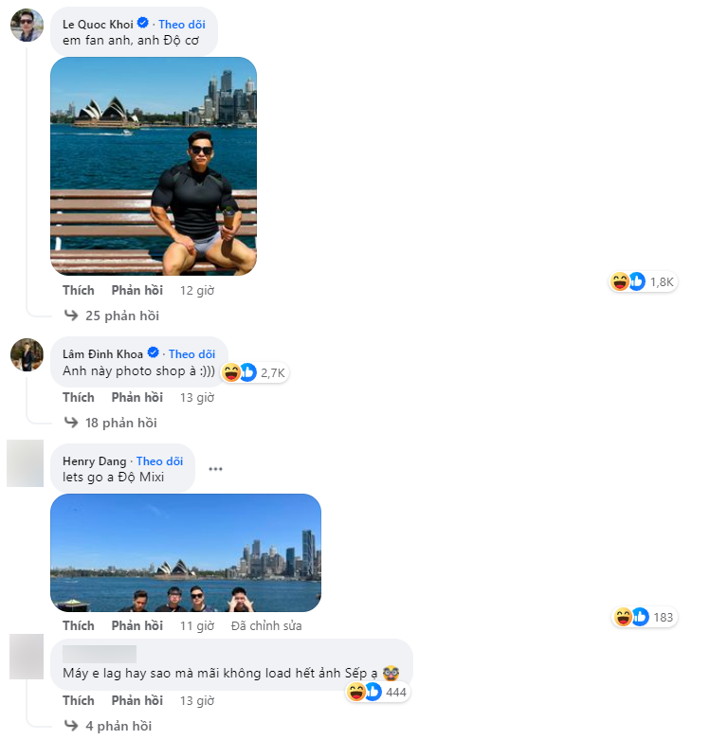
Task: Open Henry Dang's profile name link
Action: [x=95, y=461]
